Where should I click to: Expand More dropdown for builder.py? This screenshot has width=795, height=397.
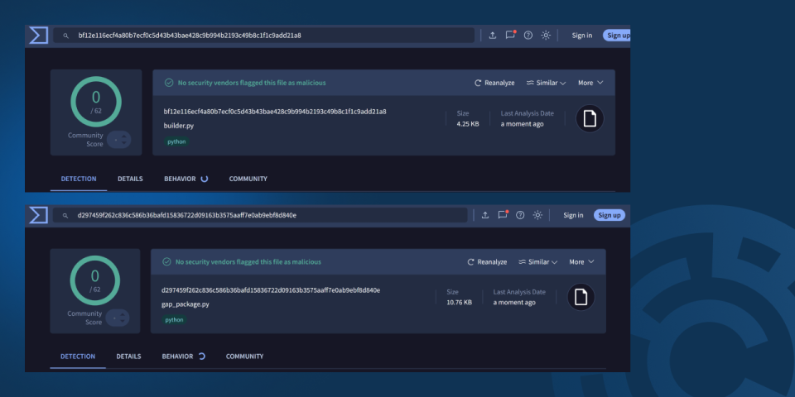click(590, 83)
